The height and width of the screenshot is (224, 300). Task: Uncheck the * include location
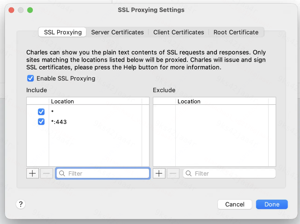point(41,112)
